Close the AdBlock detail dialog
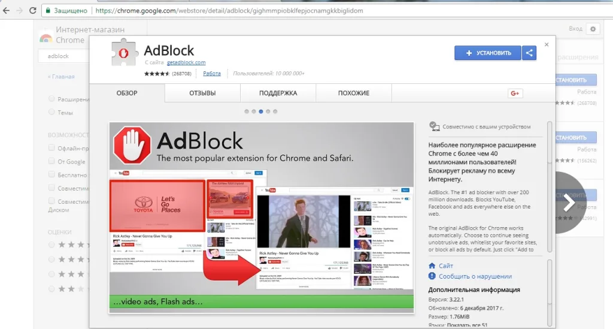 [547, 44]
